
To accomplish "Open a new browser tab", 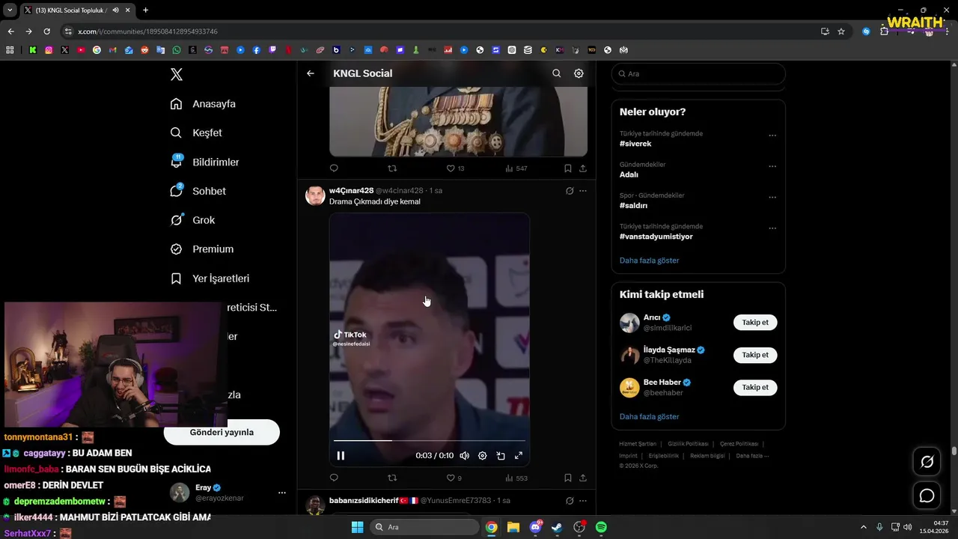I will tap(145, 10).
